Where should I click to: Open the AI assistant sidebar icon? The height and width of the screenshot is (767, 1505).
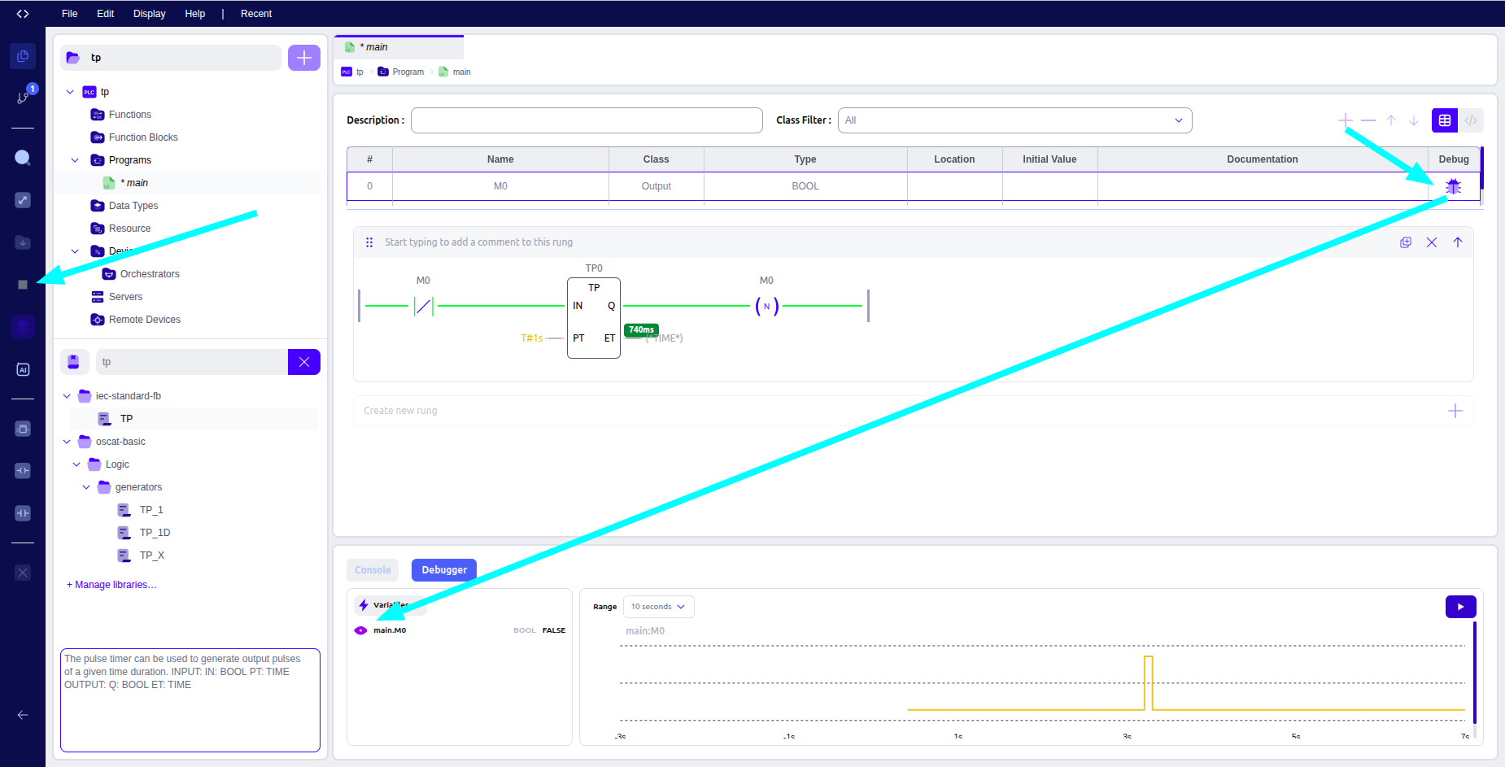23,369
